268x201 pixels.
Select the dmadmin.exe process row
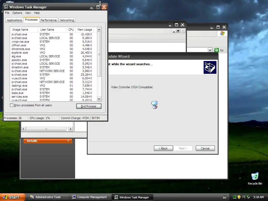point(53,67)
